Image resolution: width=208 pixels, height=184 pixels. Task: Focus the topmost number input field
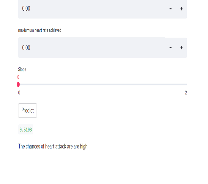coord(89,9)
